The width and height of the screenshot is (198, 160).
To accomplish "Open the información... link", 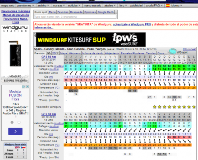I will coord(44,28).
